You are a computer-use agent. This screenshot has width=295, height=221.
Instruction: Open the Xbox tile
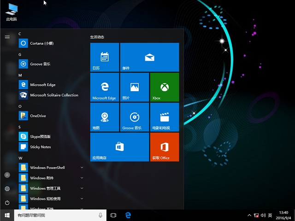click(x=164, y=87)
